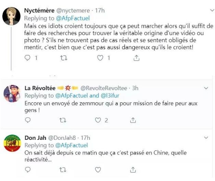Open the @l3ifur mention link
The width and height of the screenshot is (215, 181).
109,95
